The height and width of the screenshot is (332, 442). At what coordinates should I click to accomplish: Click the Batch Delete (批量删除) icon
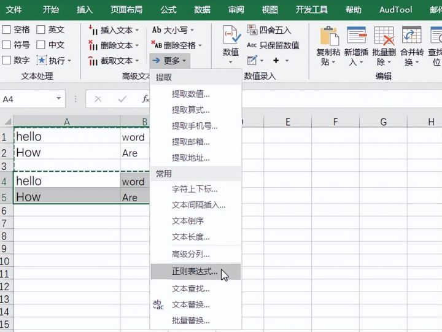pos(384,36)
